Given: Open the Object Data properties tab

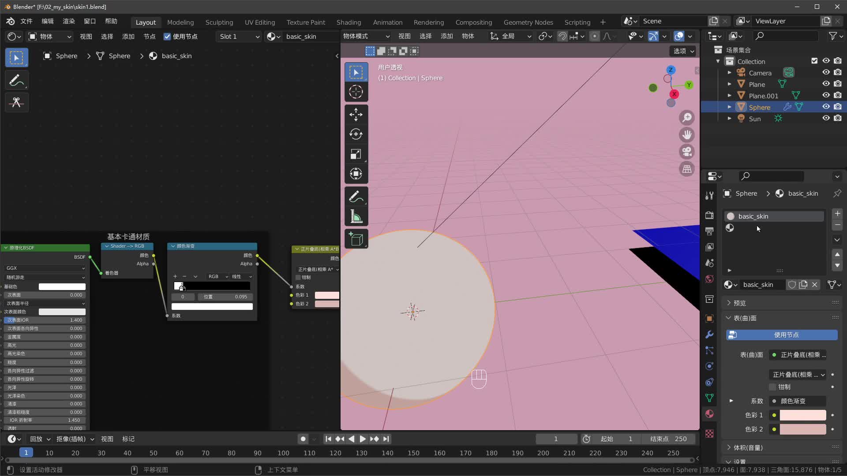Looking at the screenshot, I should pyautogui.click(x=709, y=398).
